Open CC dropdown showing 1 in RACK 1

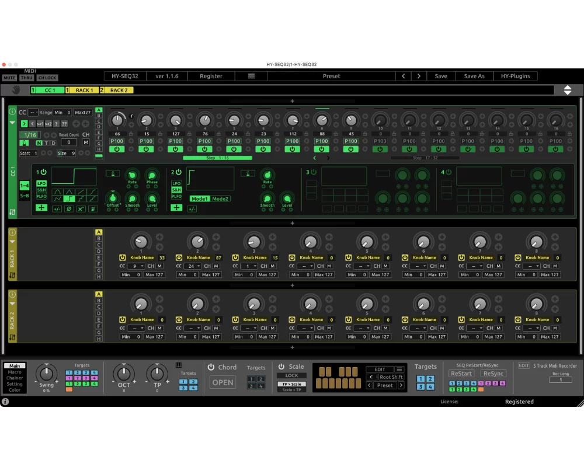[249, 266]
